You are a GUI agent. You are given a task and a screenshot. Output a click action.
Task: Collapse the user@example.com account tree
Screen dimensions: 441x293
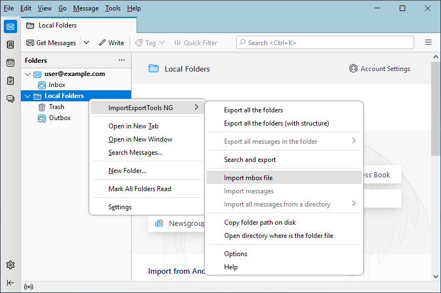(28, 74)
